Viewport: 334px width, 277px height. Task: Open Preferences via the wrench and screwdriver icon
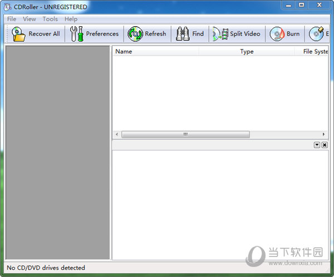[76, 34]
